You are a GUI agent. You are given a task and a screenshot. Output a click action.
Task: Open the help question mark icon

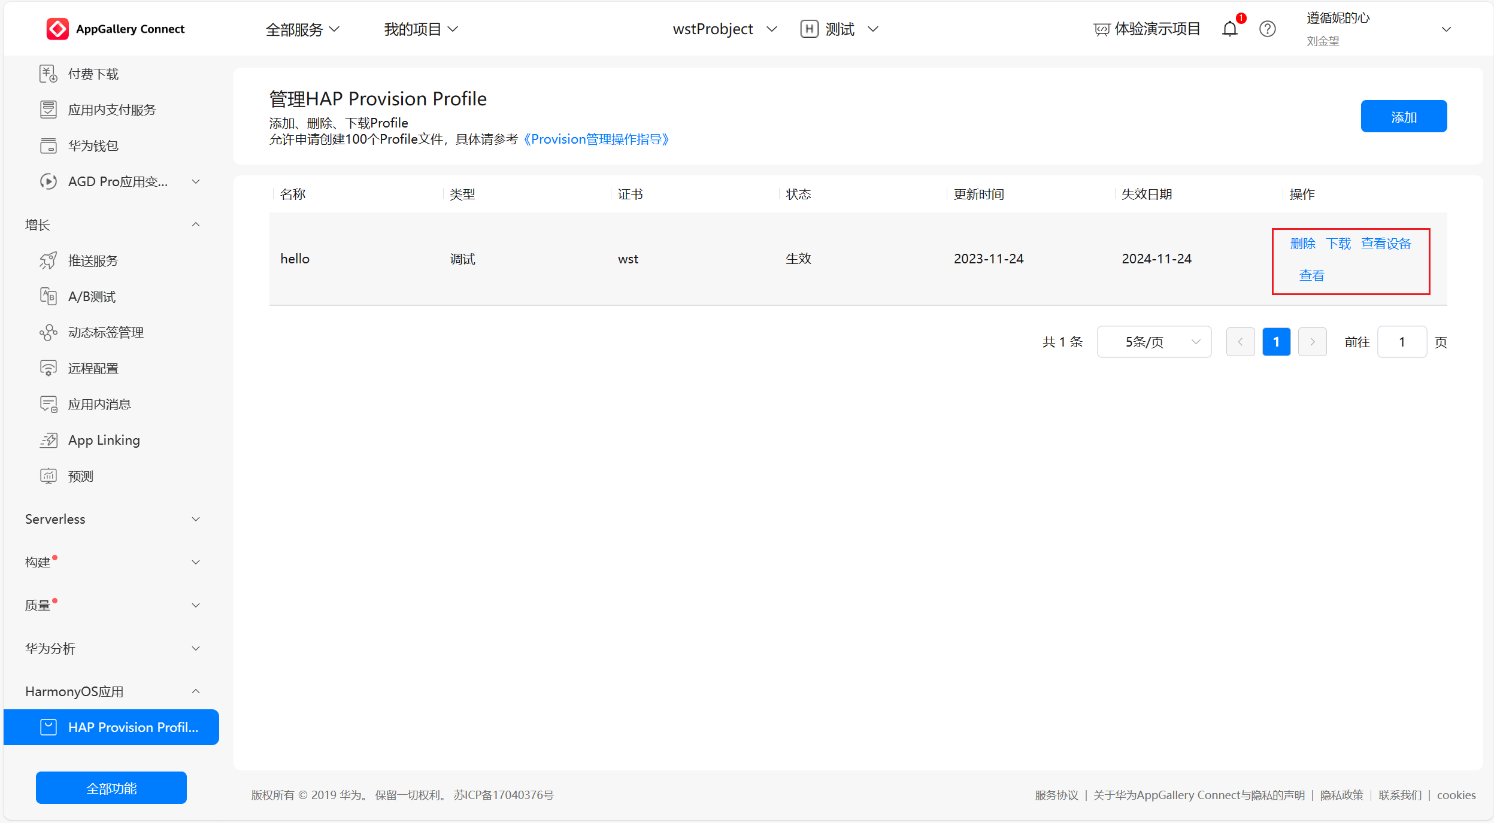1267,29
